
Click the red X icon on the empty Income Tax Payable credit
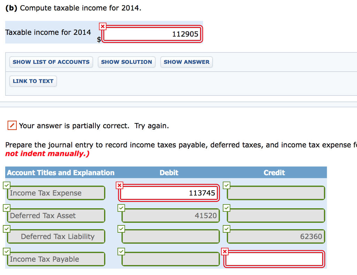tap(225, 251)
